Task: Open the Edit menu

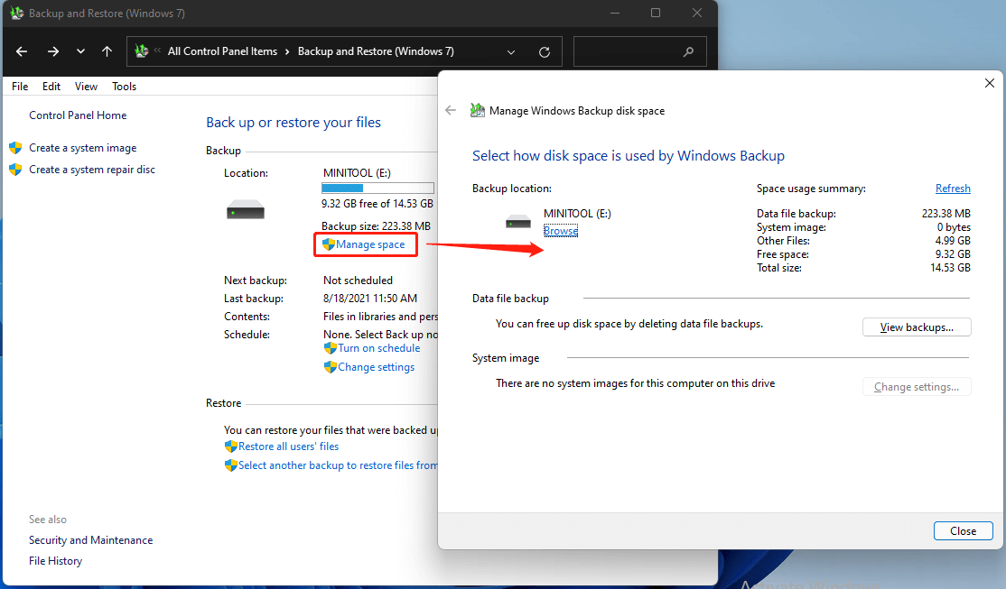Action: (51, 87)
